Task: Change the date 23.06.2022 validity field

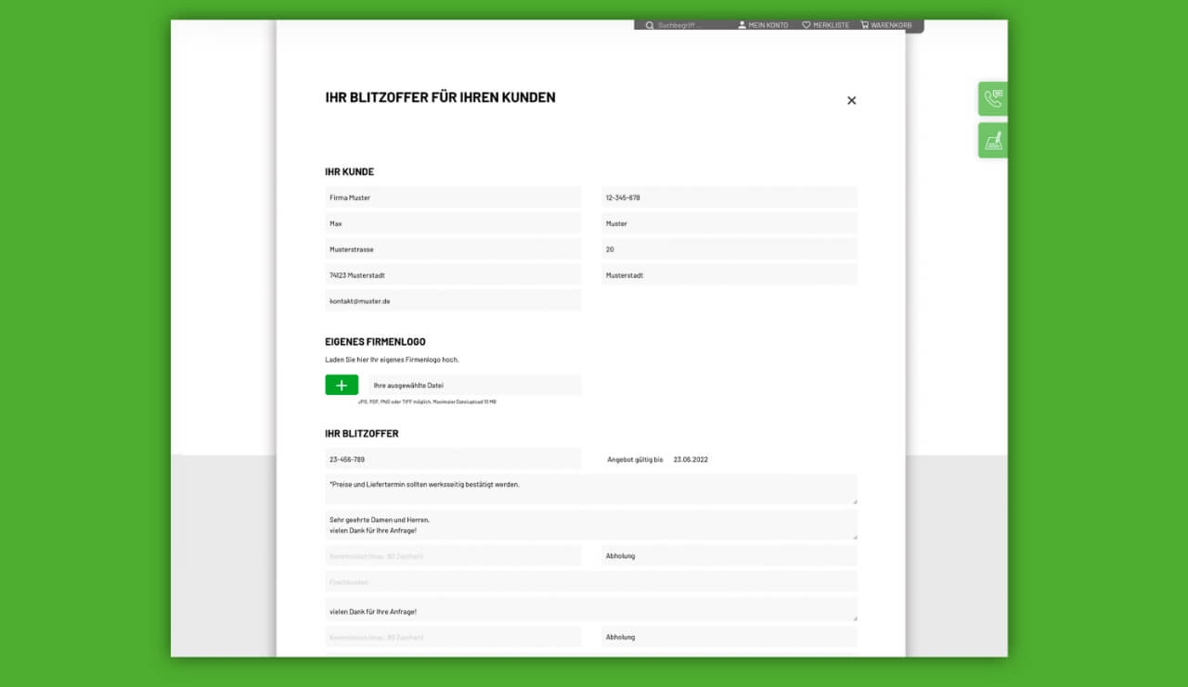Action: click(691, 459)
